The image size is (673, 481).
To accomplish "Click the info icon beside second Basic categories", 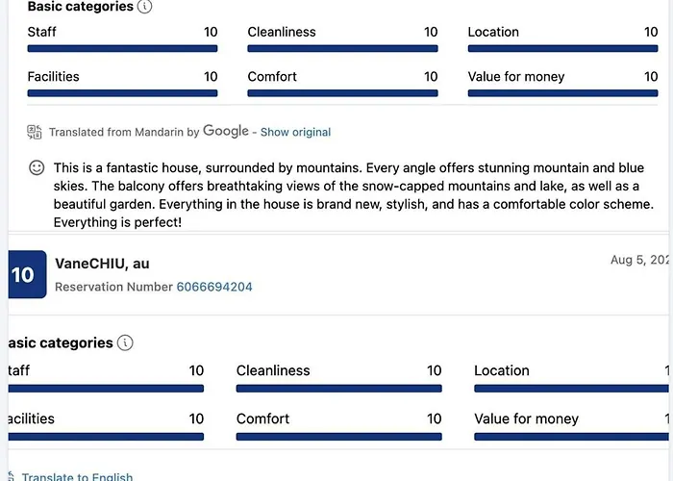I will tap(125, 342).
